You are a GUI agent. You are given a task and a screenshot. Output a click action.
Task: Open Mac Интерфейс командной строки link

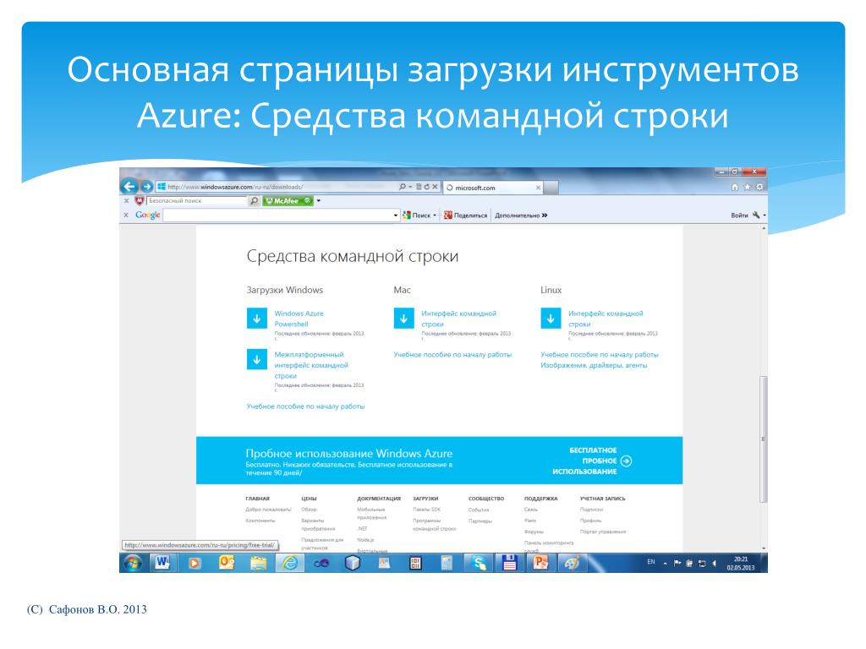click(x=458, y=319)
